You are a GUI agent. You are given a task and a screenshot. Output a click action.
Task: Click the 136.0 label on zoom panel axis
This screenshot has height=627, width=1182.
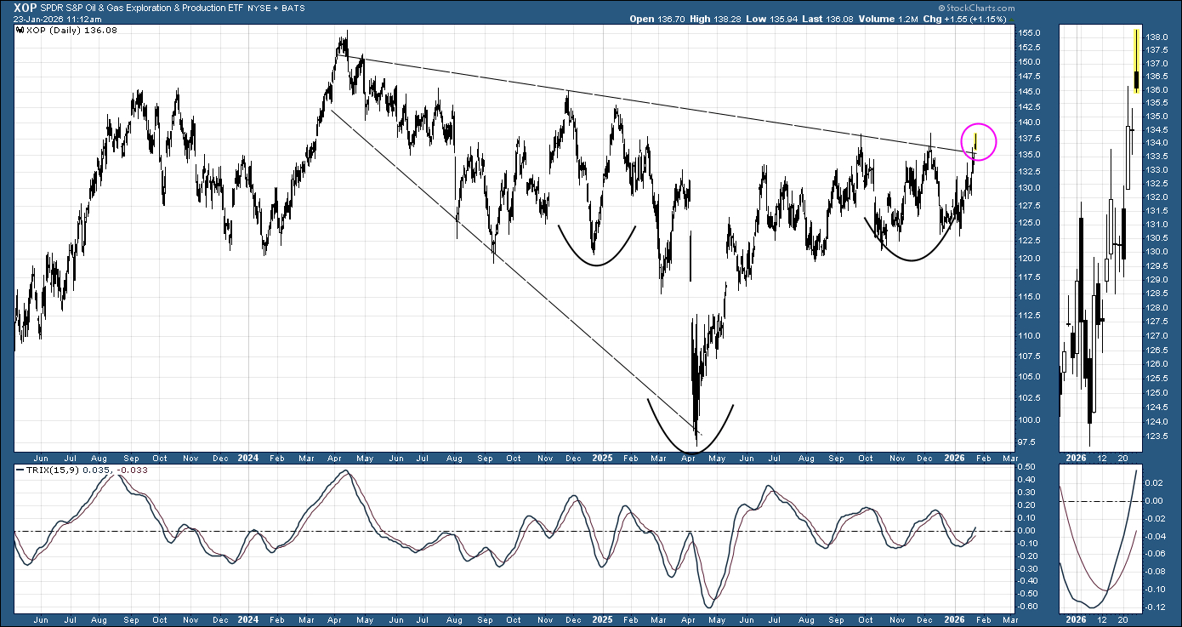[x=1157, y=89]
